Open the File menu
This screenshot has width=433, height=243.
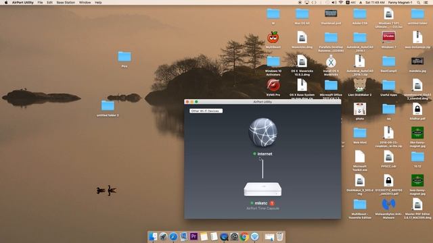pos(40,3)
